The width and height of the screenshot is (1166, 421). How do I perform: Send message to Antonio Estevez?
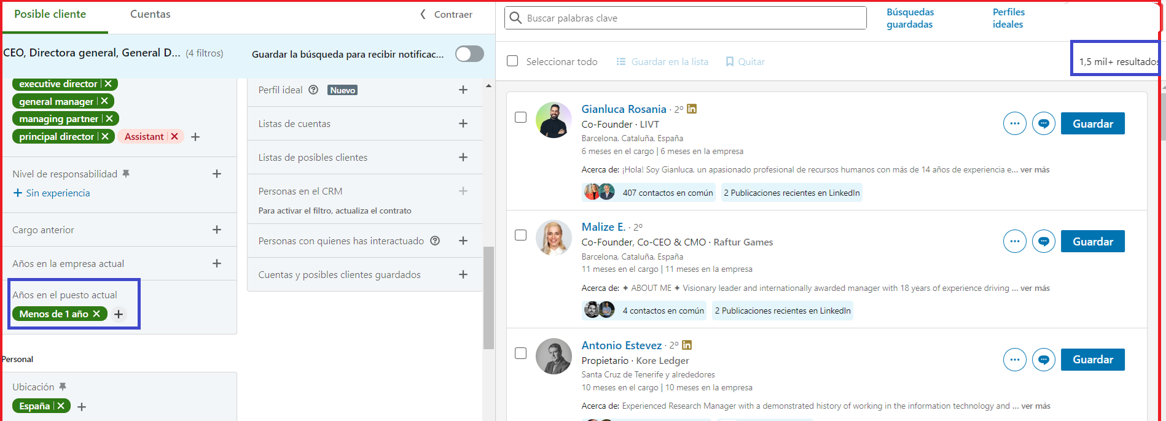(1044, 360)
